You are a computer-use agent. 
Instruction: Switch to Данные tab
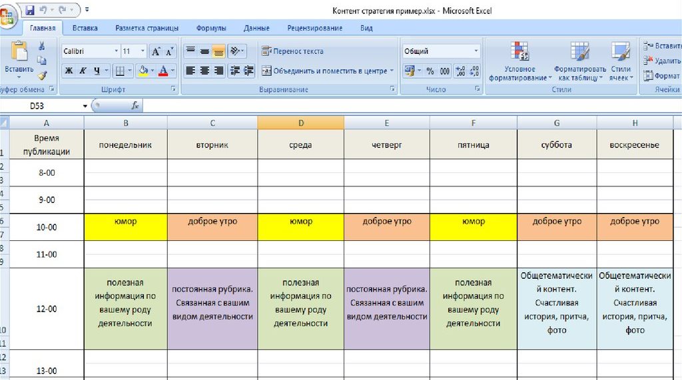coord(256,28)
